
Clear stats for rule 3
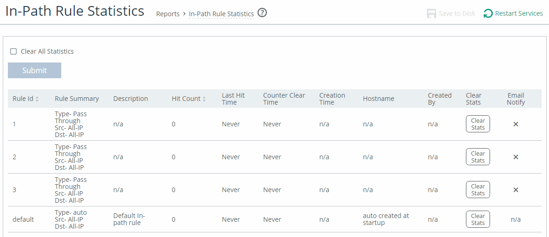tap(478, 189)
